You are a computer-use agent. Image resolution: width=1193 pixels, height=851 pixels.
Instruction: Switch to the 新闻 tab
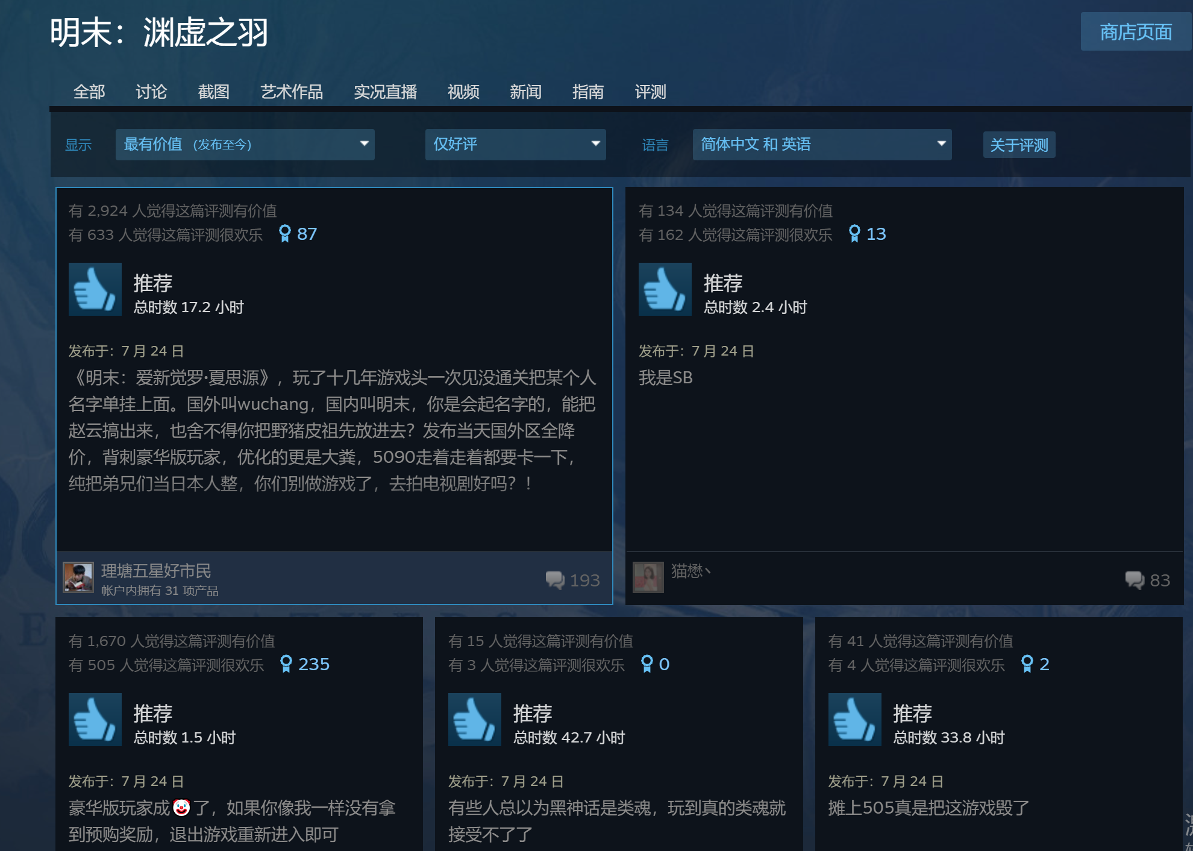(525, 92)
